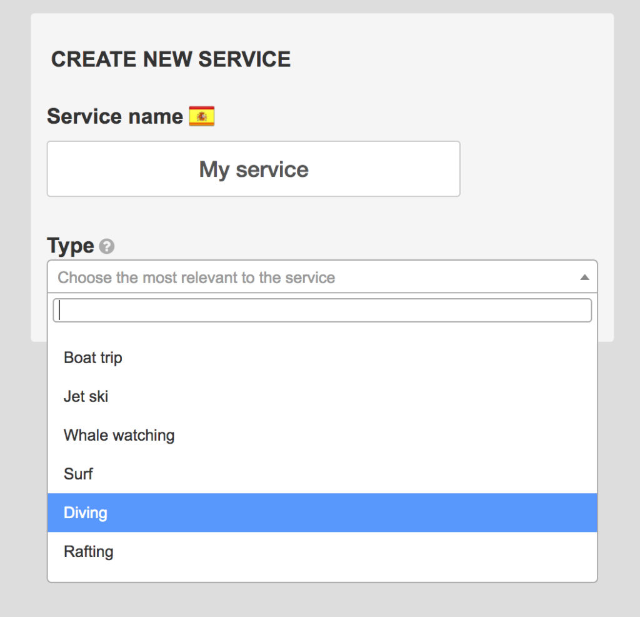Screen dimensions: 640x617
Task: Confirm the highlighted 'Diving' option
Action: pos(85,513)
